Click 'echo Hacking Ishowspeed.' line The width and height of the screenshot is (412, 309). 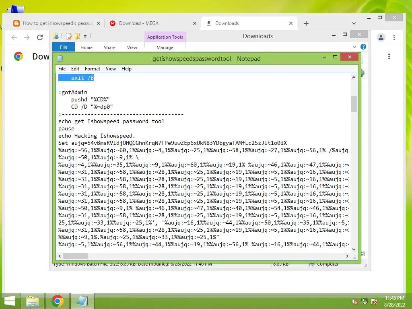(x=97, y=136)
